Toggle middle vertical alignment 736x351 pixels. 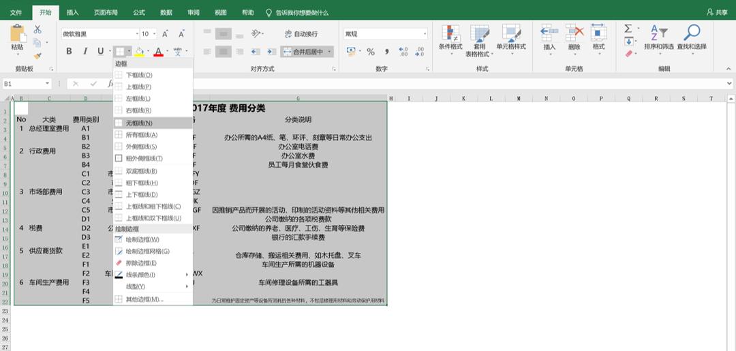224,34
